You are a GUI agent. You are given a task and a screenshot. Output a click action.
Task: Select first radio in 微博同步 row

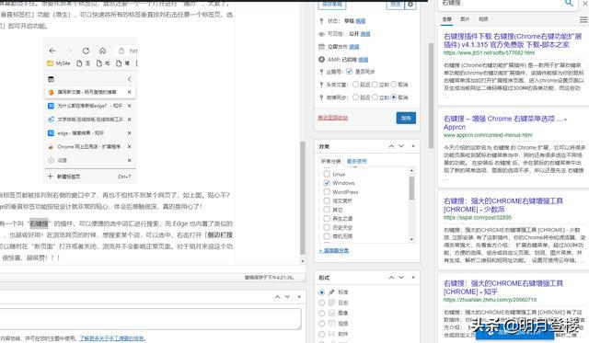click(355, 97)
